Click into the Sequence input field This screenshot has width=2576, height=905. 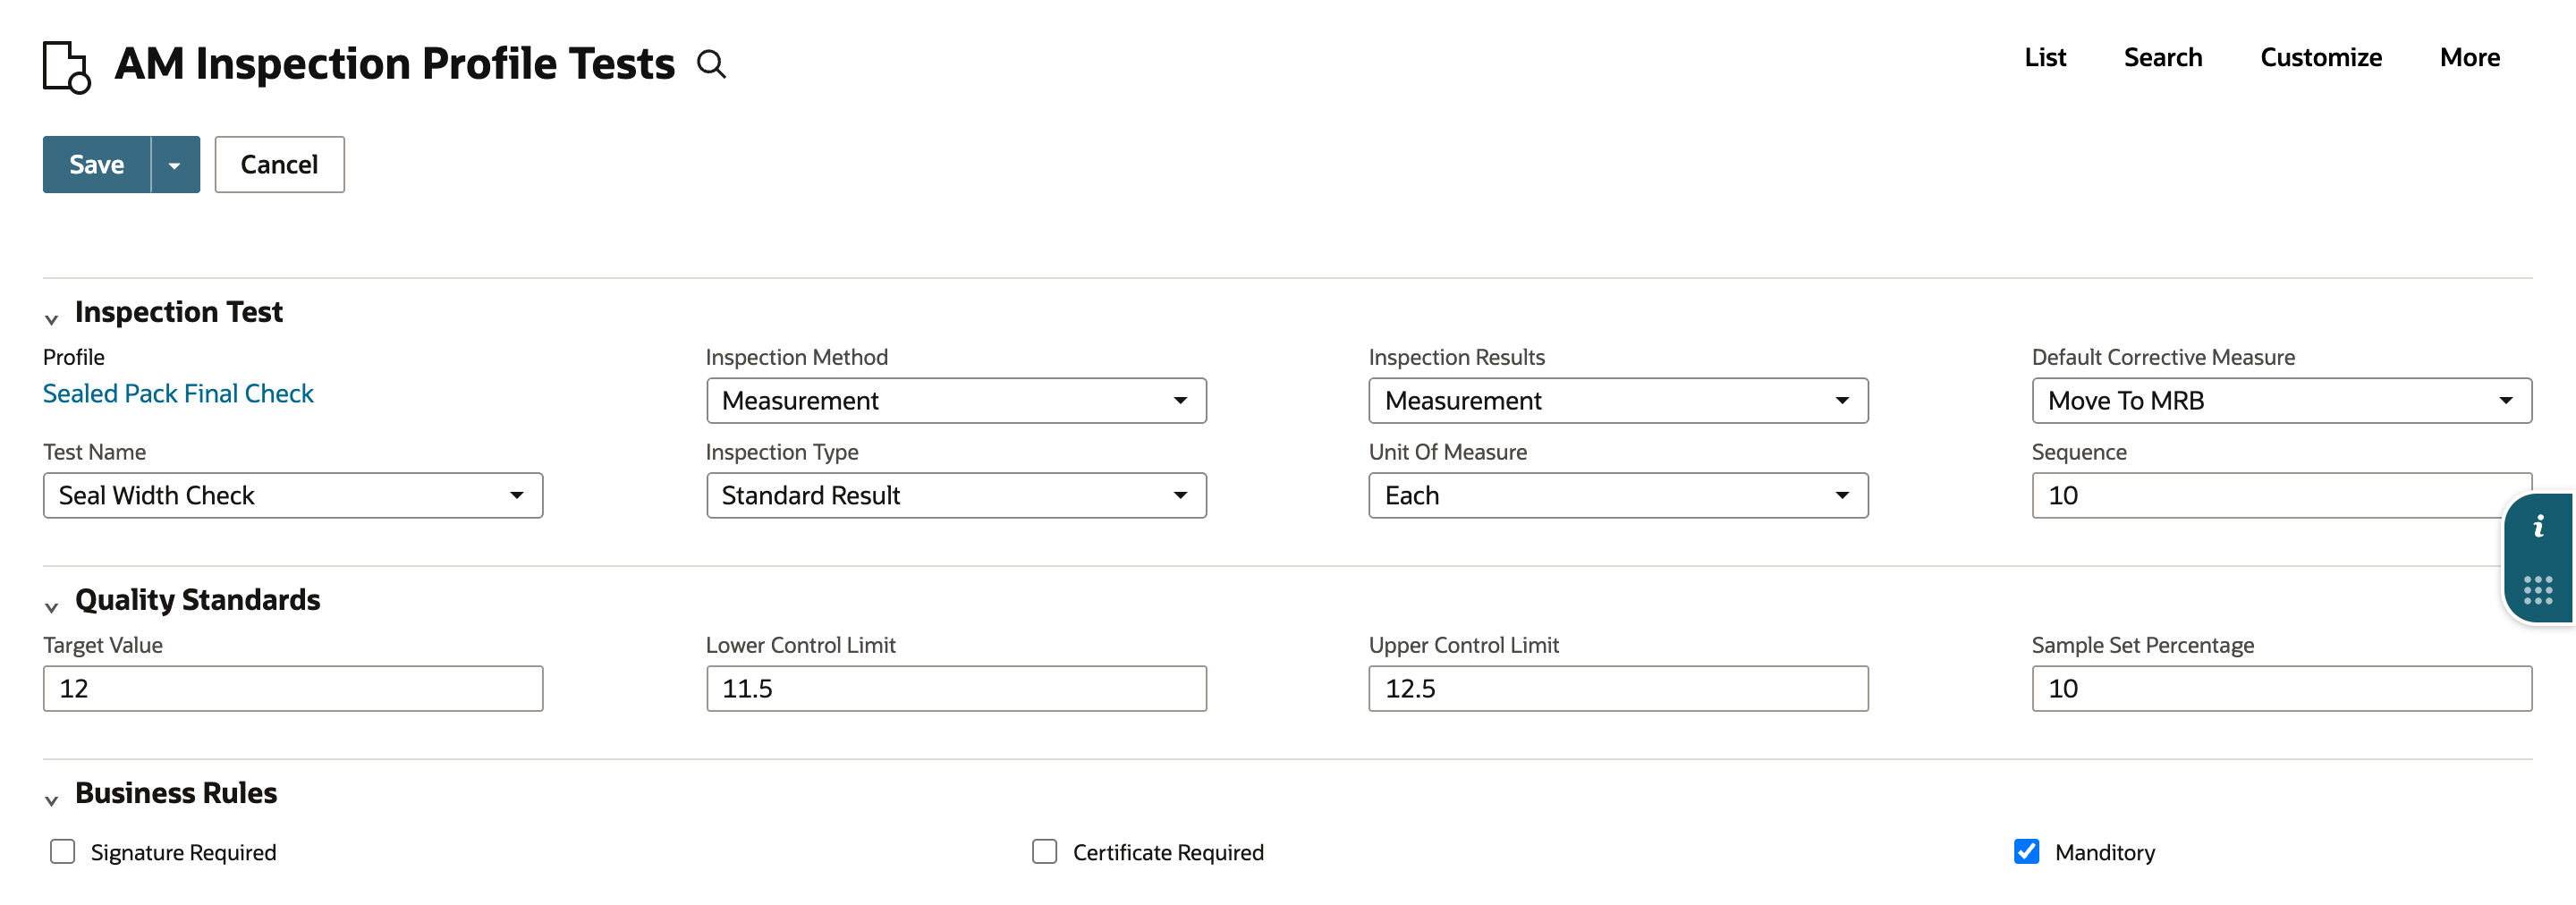(2281, 495)
